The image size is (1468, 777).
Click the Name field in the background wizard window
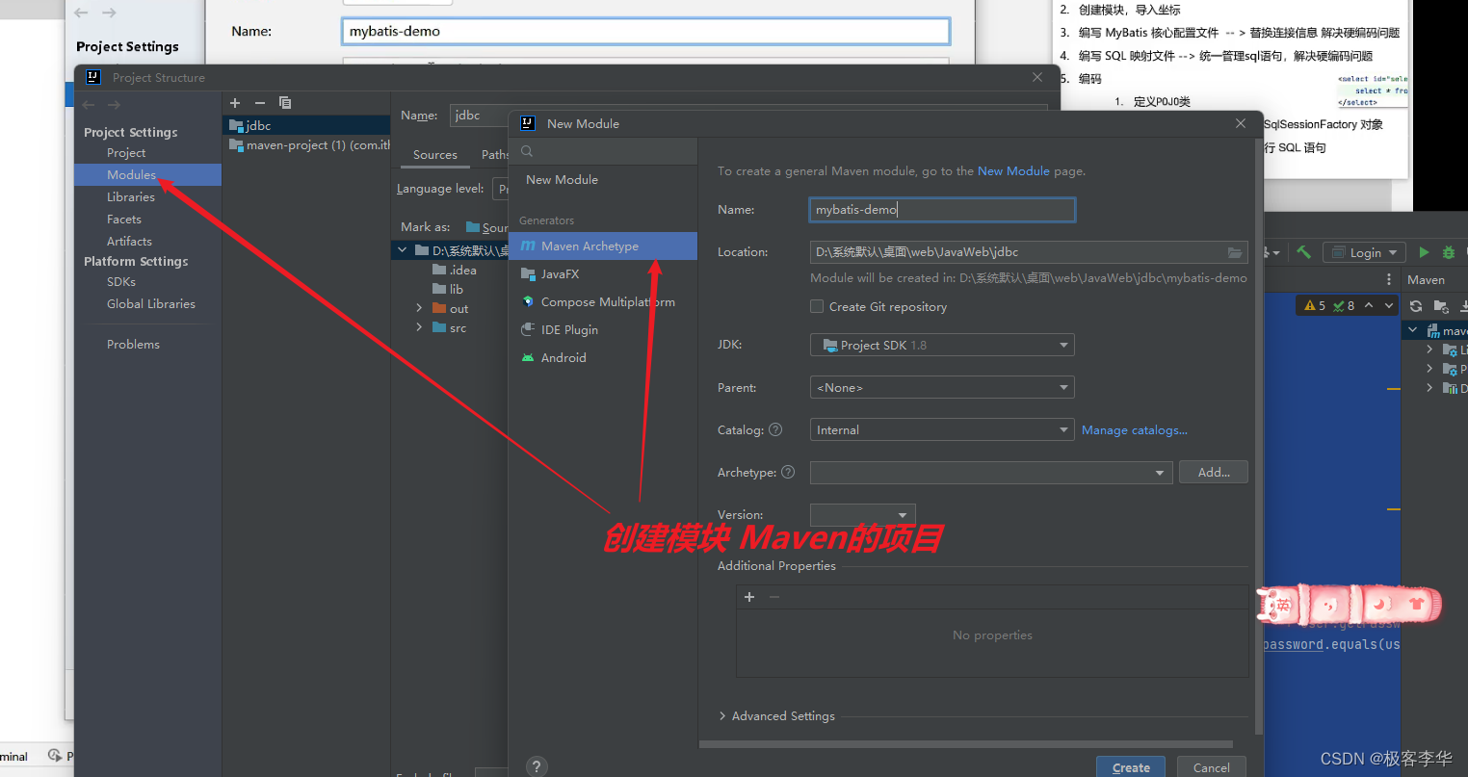(x=645, y=31)
